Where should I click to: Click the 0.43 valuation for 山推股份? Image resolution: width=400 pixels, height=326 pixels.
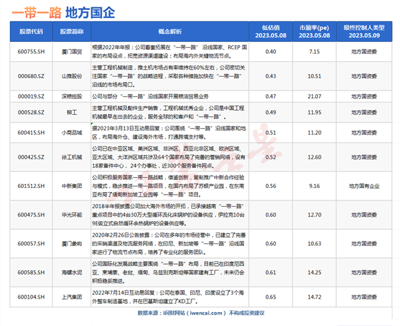[x=271, y=76]
